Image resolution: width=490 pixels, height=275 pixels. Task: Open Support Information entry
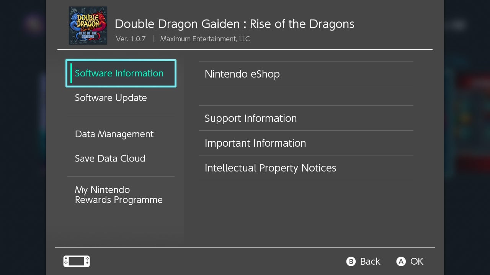[306, 118]
